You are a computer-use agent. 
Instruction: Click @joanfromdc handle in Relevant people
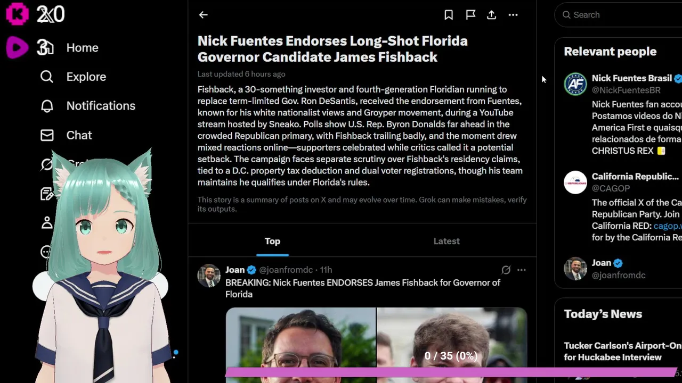(619, 275)
